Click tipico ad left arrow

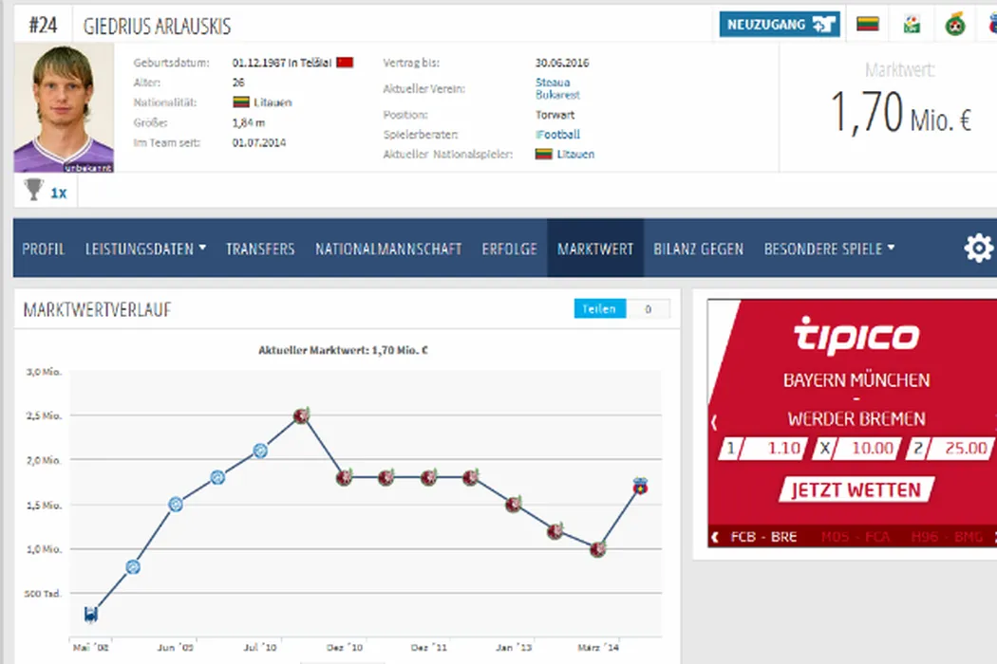click(714, 422)
